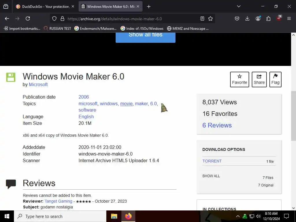Open the English language link

pyautogui.click(x=86, y=117)
